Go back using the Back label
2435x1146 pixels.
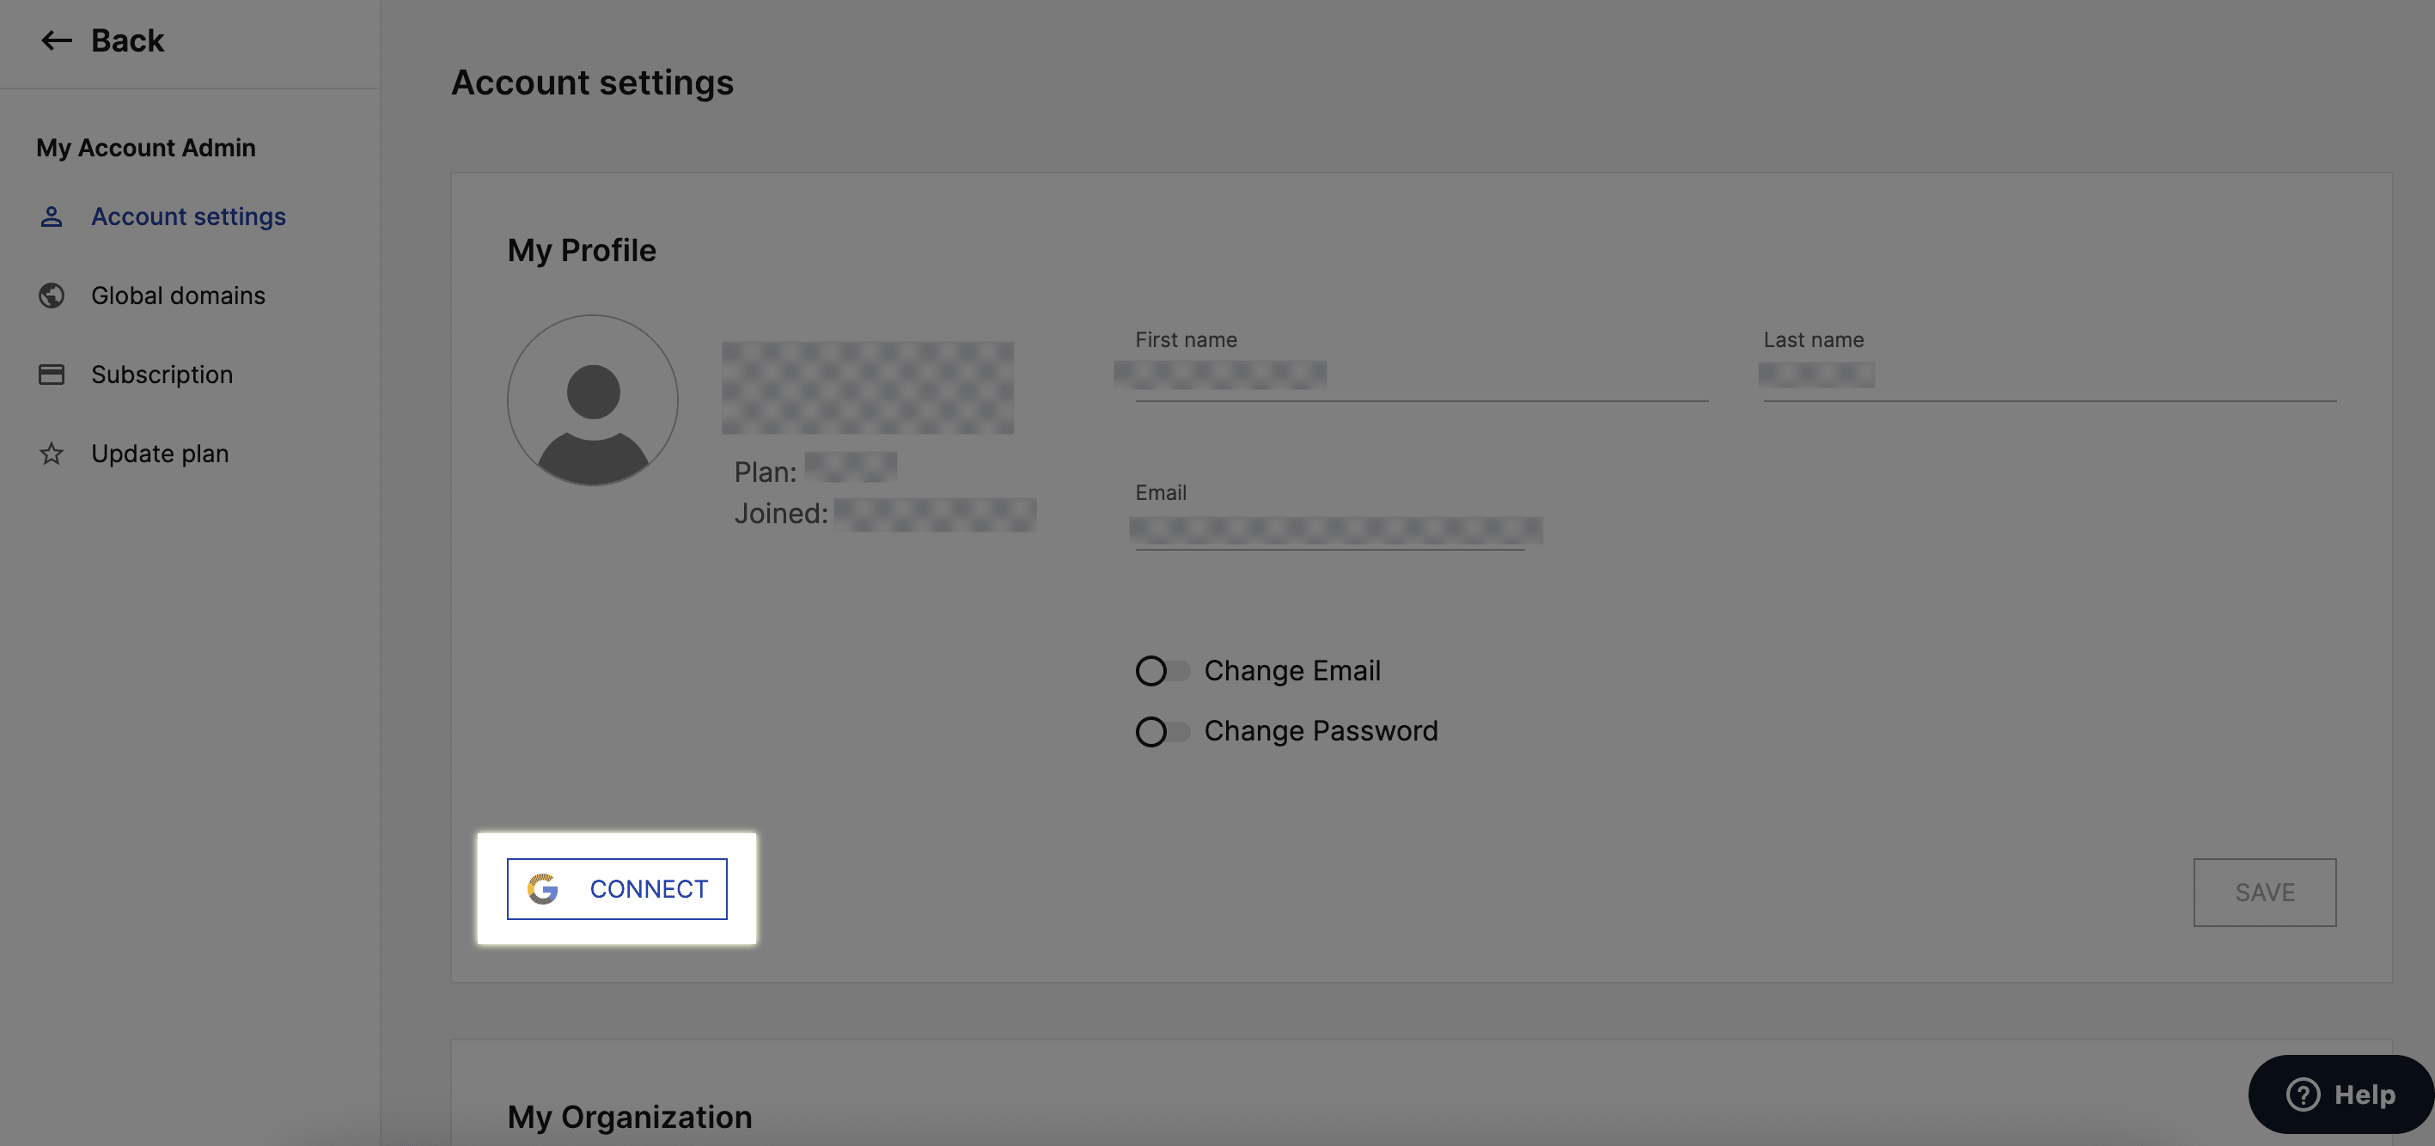pos(128,40)
